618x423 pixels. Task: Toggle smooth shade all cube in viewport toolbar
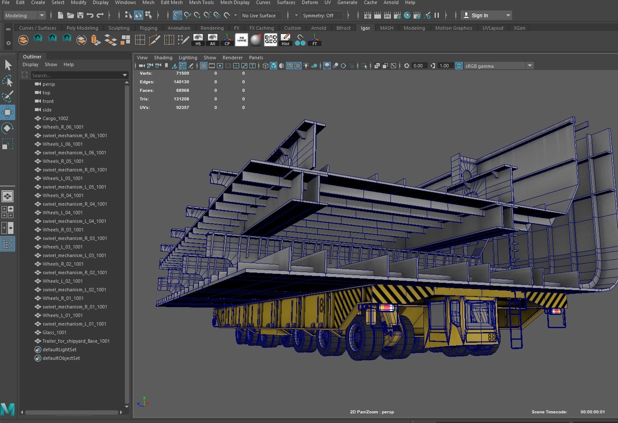[274, 66]
